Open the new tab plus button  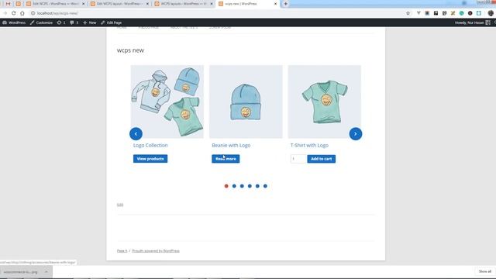pyautogui.click(x=286, y=4)
